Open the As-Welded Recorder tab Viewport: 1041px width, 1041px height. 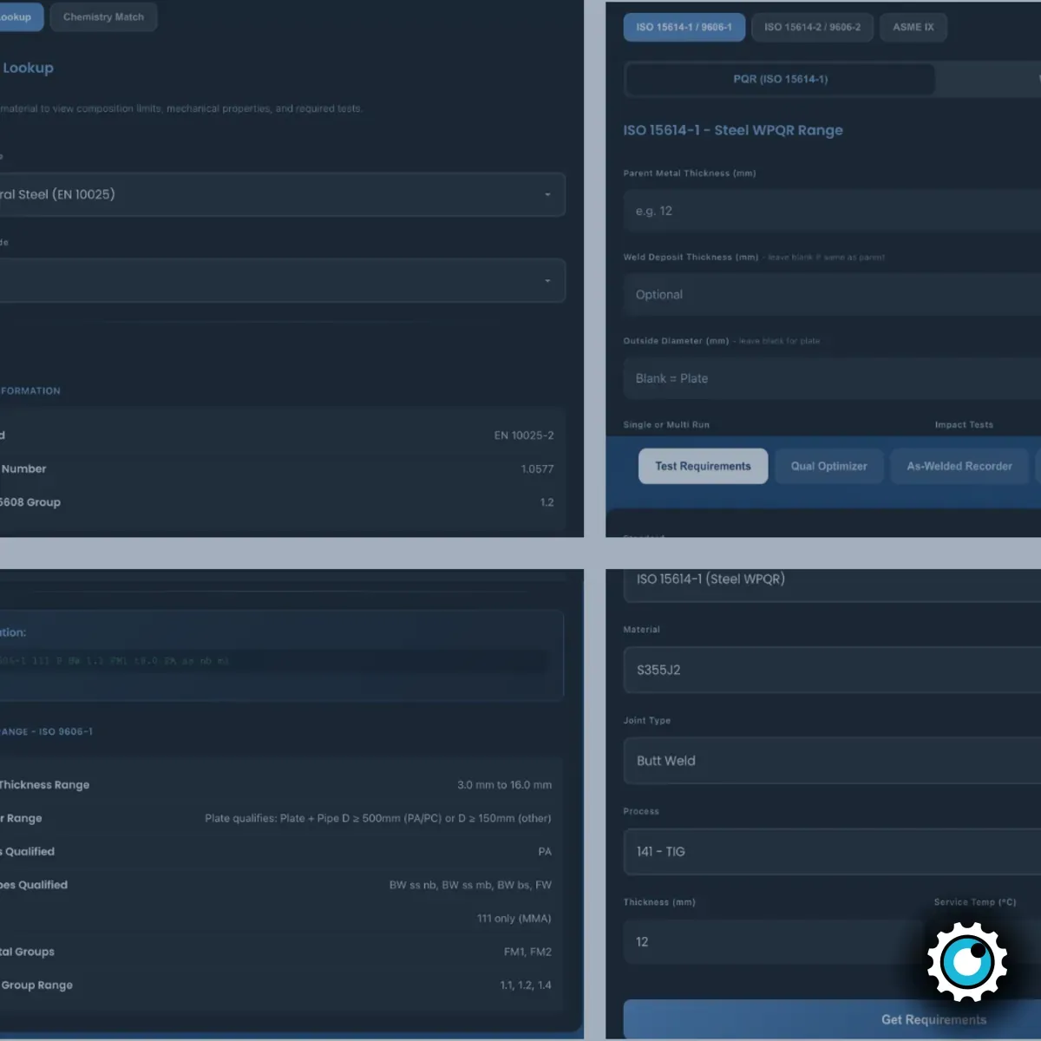click(x=959, y=466)
